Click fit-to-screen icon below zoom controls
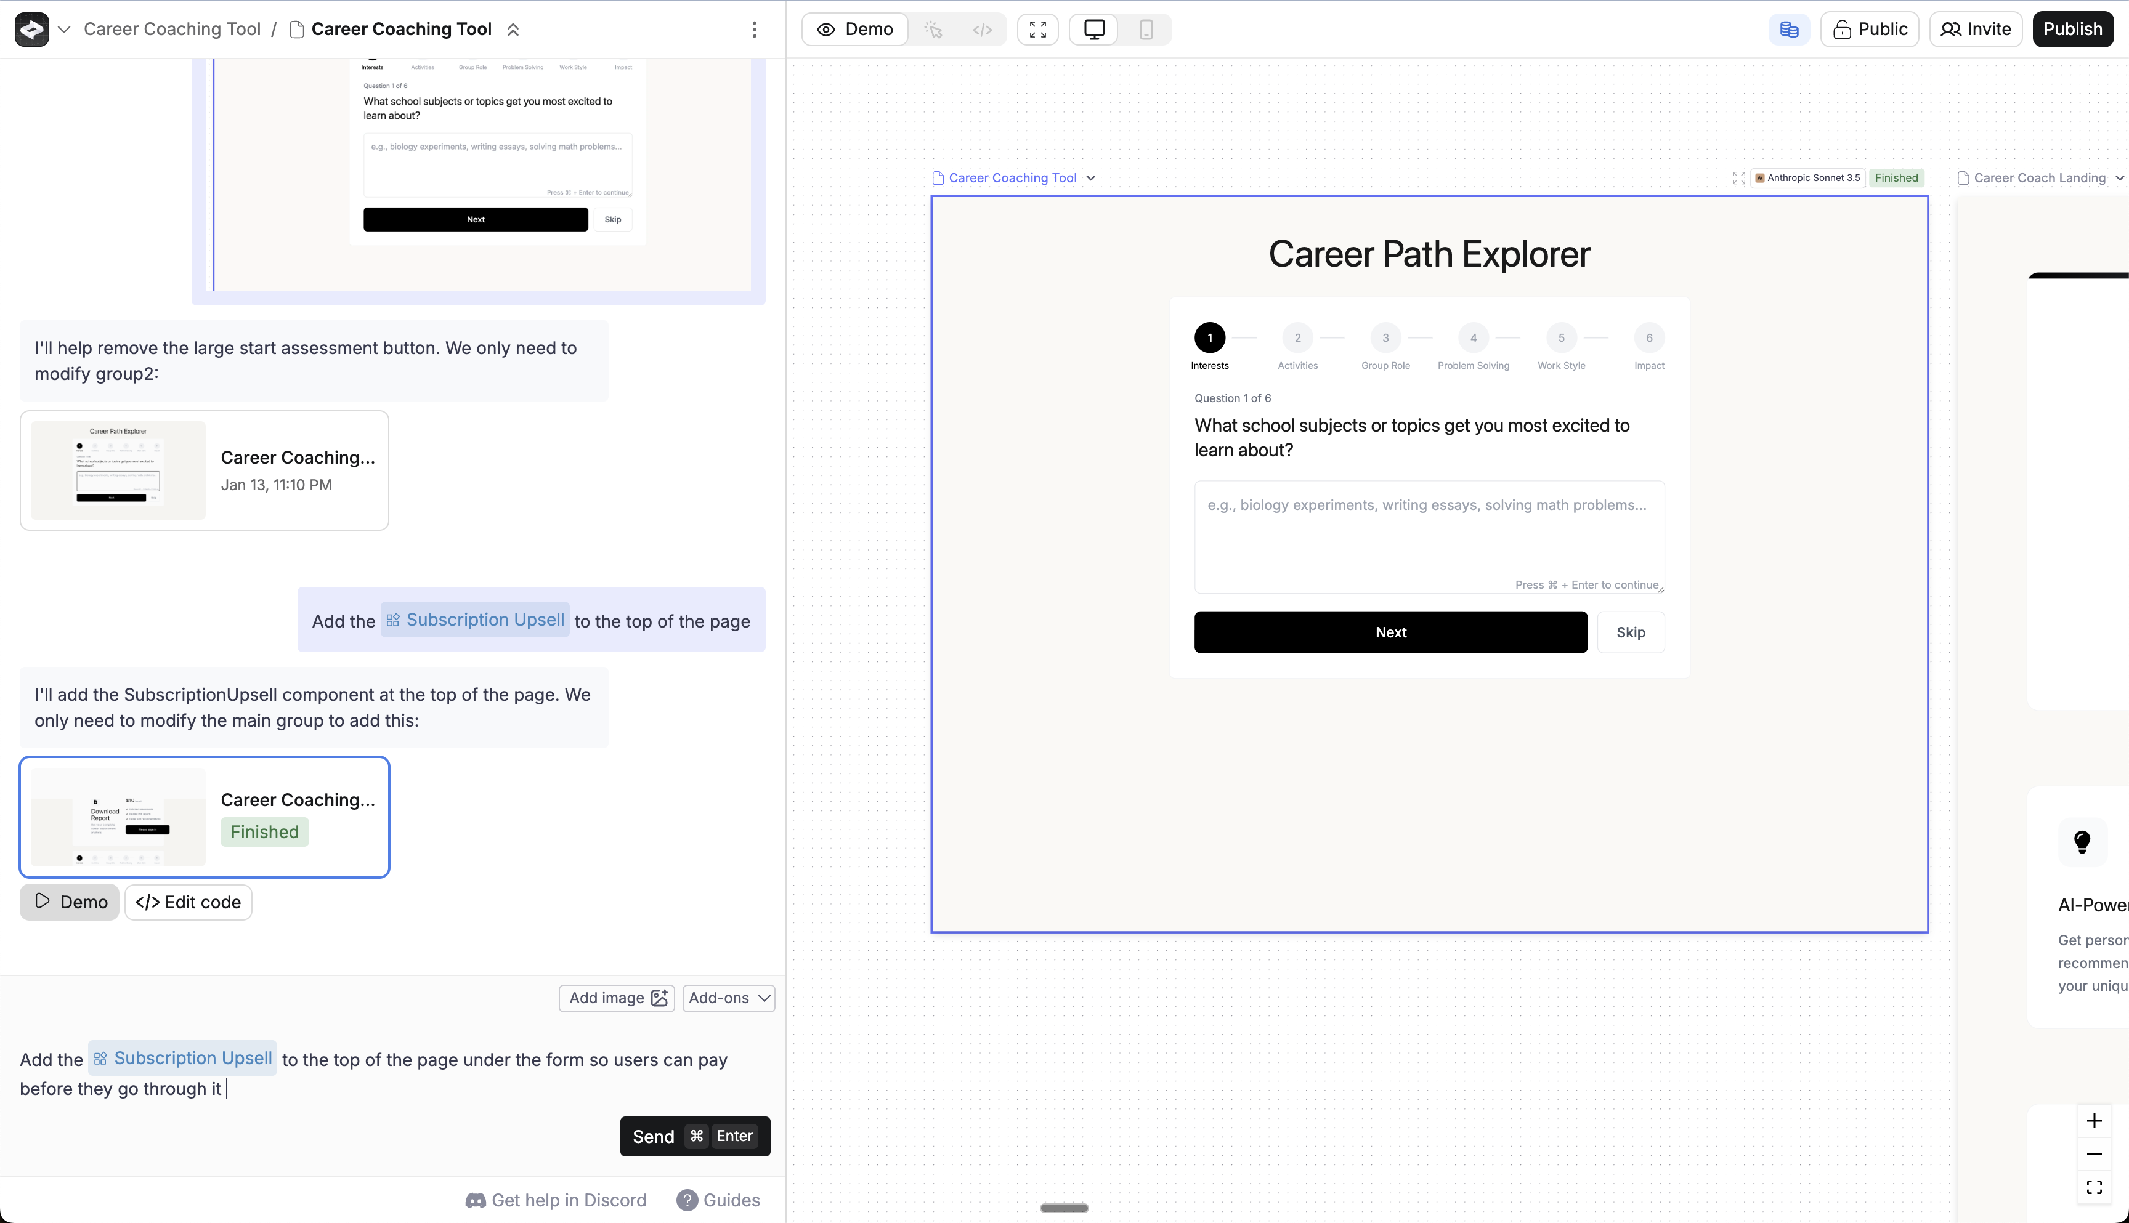 pyautogui.click(x=2094, y=1187)
